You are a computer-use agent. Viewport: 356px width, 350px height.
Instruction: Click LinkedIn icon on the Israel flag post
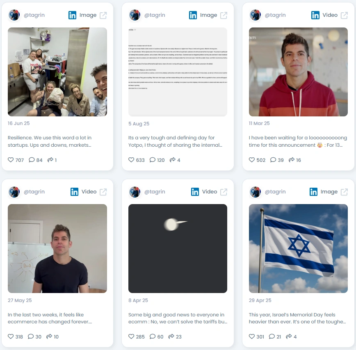[313, 192]
